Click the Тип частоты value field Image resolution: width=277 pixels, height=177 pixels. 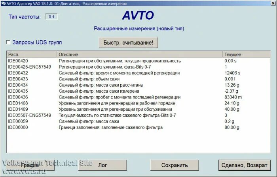point(51,17)
